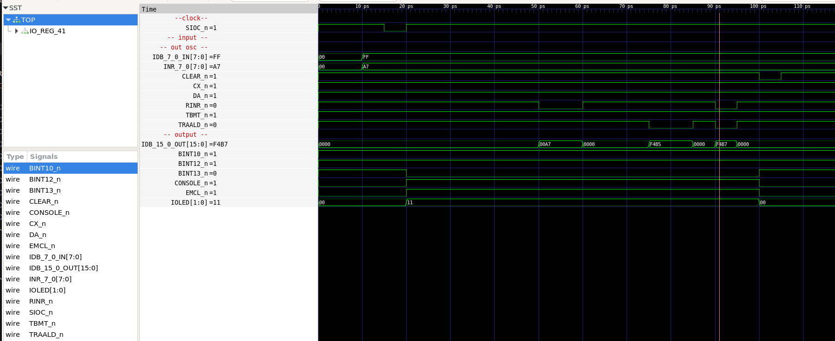Click the FF value on the IDB_7_0_IN waveform
Screen dimensions: 835x341
coord(366,57)
